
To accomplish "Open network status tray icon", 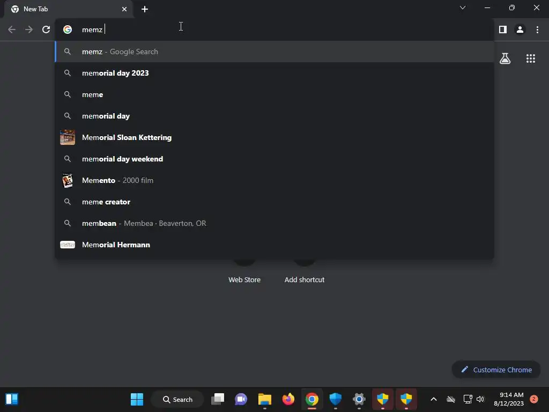I will click(x=468, y=399).
